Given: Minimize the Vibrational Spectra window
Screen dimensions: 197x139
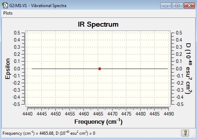Looking at the screenshot, I should (166, 6).
